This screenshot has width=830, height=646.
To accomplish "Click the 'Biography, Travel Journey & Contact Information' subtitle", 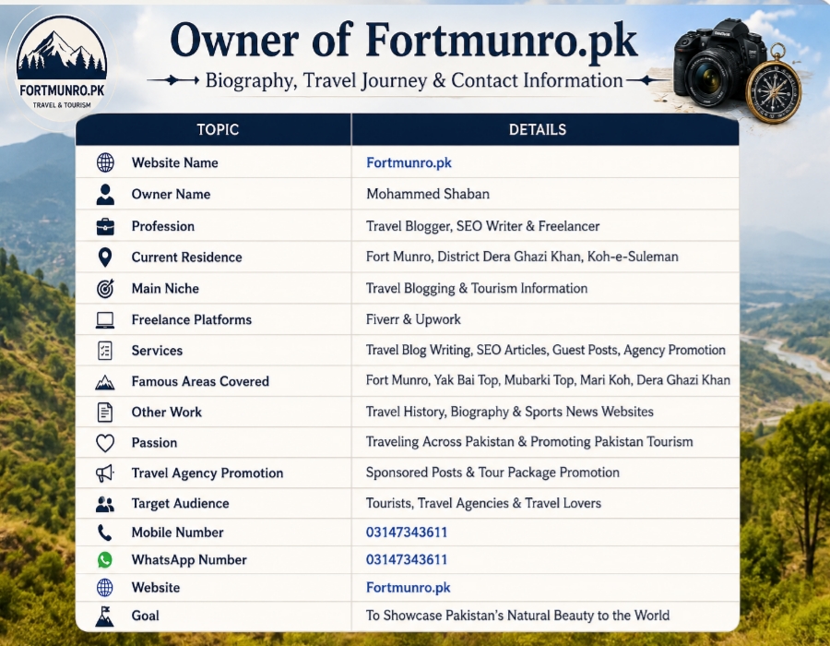I will 414,80.
